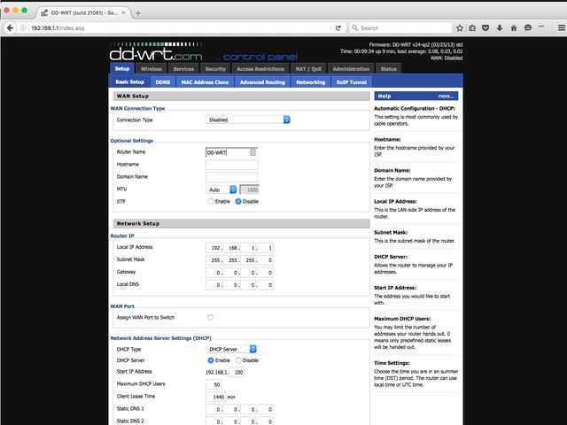Click the Hostname input field

[232, 165]
